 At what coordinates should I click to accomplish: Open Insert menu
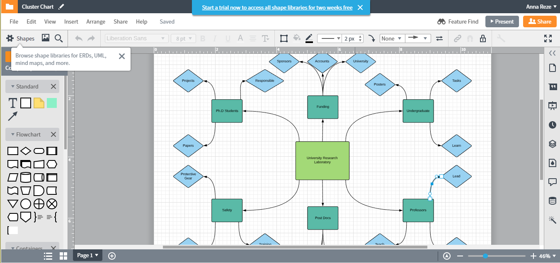(x=71, y=22)
